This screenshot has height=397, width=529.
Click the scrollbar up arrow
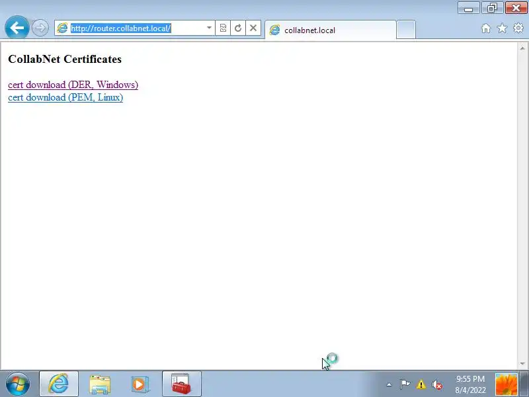[522, 48]
